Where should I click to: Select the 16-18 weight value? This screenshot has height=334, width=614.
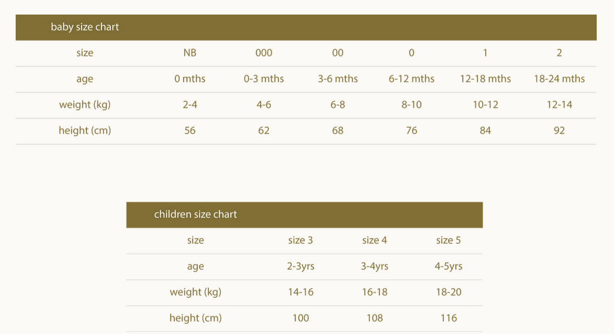(x=374, y=292)
